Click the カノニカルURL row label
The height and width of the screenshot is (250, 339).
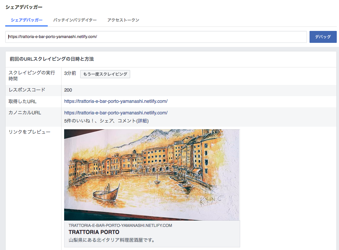pyautogui.click(x=25, y=113)
